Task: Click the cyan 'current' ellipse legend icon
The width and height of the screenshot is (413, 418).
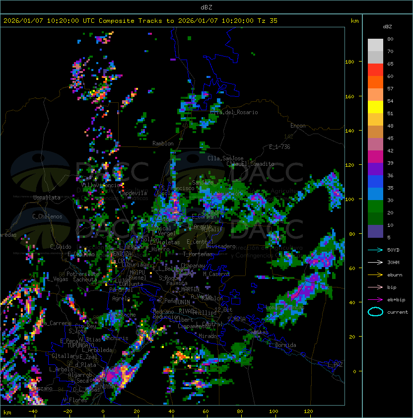Action: click(x=375, y=312)
